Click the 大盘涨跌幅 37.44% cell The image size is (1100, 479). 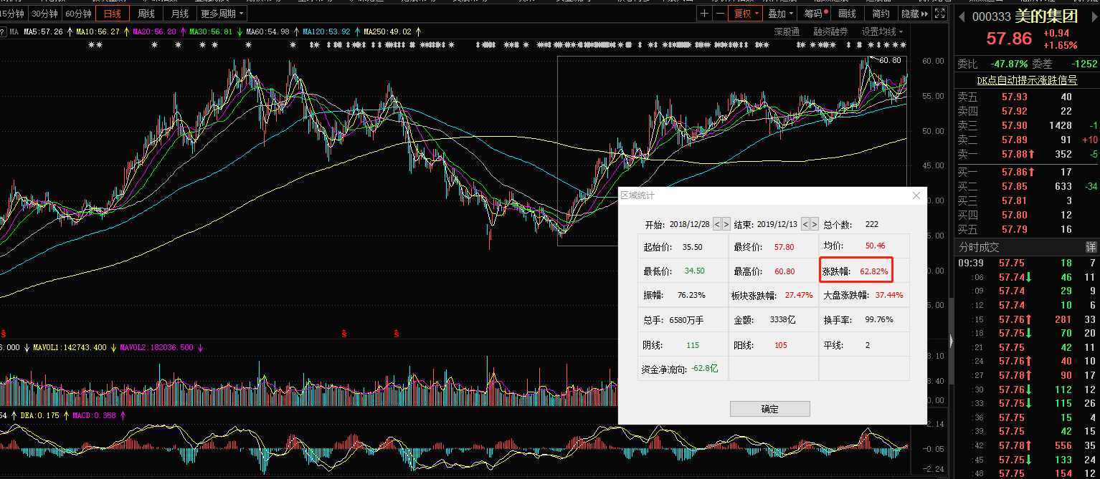[x=864, y=295]
